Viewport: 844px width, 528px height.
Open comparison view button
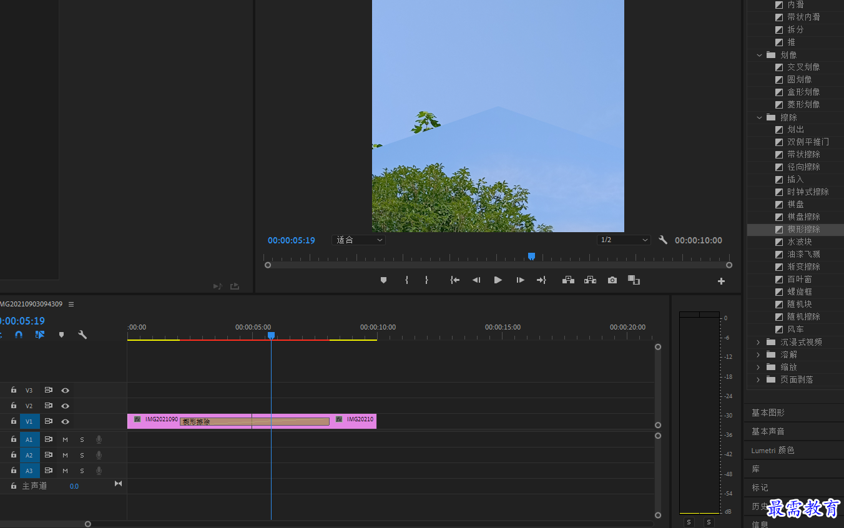pos(634,280)
